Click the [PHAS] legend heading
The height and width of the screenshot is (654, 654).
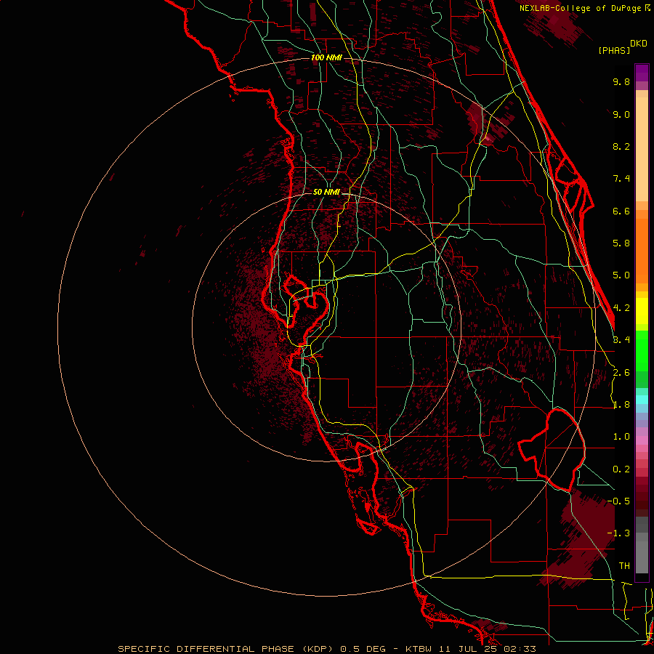pos(614,50)
